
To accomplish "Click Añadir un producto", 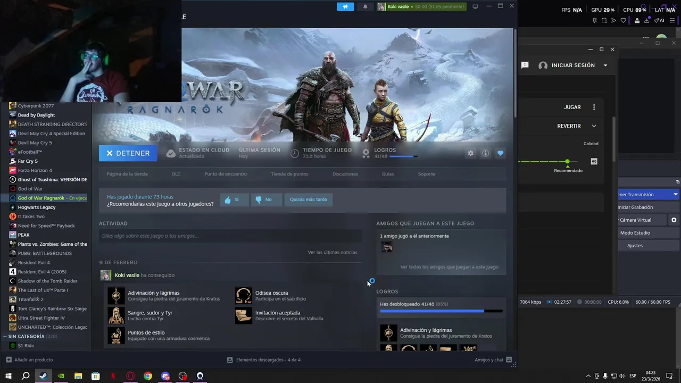I will [29, 360].
